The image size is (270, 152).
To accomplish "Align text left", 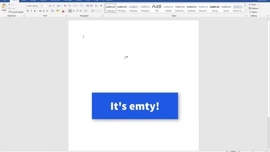I will (70, 11).
